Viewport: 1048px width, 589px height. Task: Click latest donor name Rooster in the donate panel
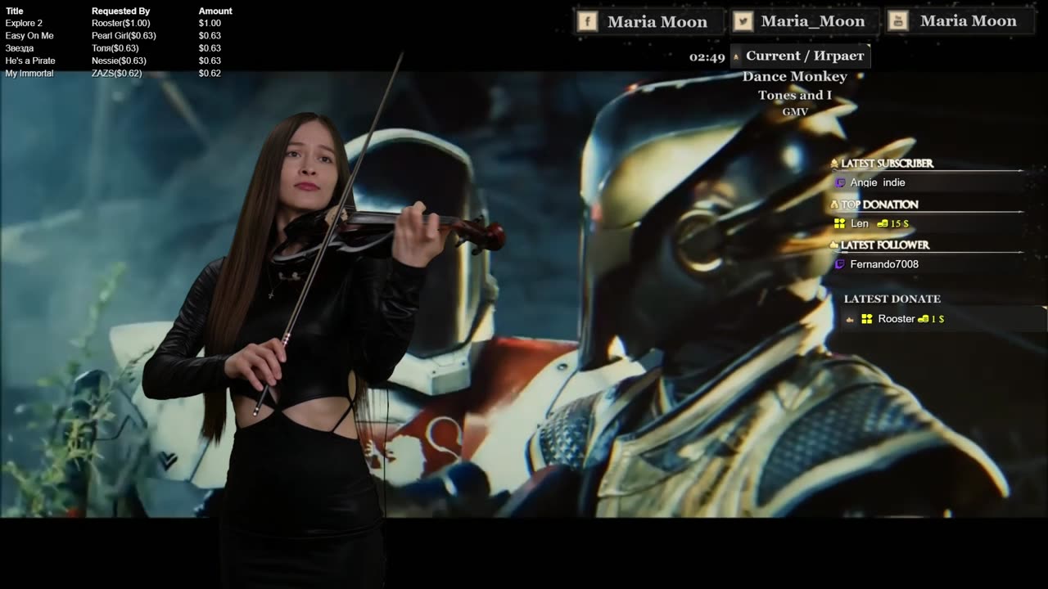(x=897, y=319)
